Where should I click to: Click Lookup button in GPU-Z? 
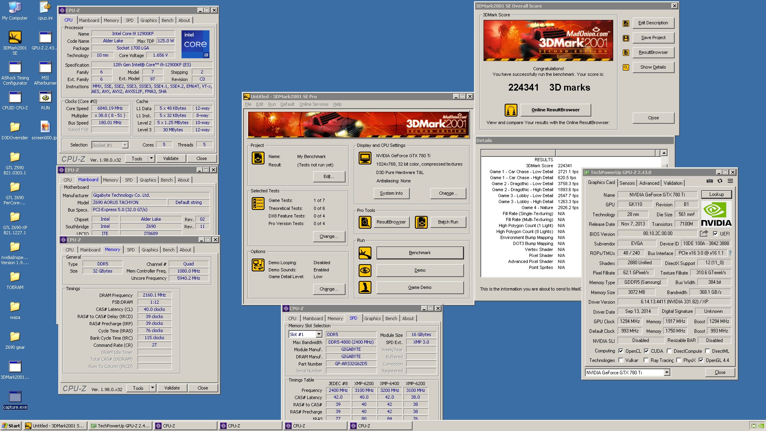[x=717, y=194]
